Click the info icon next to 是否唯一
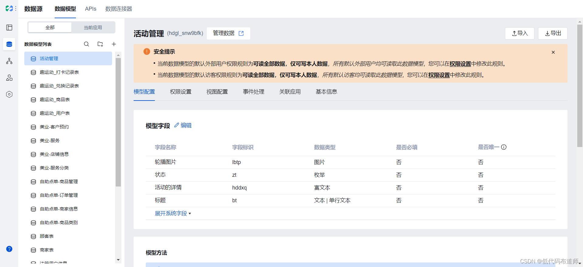The width and height of the screenshot is (583, 267). (504, 147)
